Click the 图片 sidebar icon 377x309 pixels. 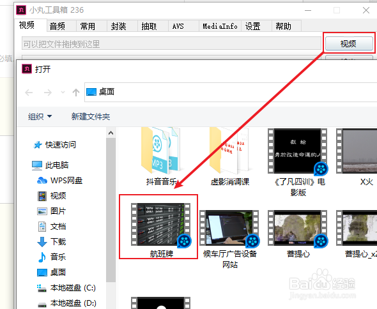(x=42, y=211)
